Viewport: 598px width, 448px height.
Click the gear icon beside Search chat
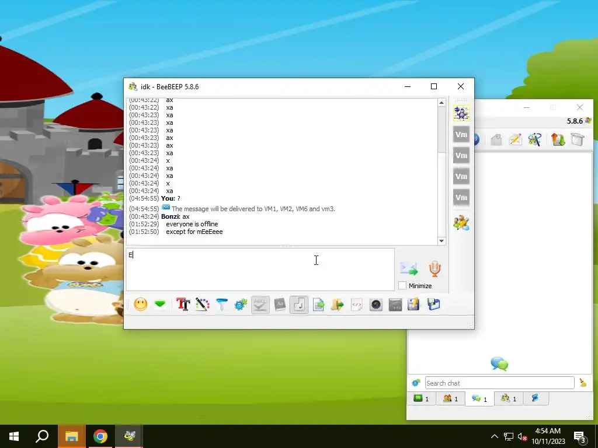coord(416,383)
